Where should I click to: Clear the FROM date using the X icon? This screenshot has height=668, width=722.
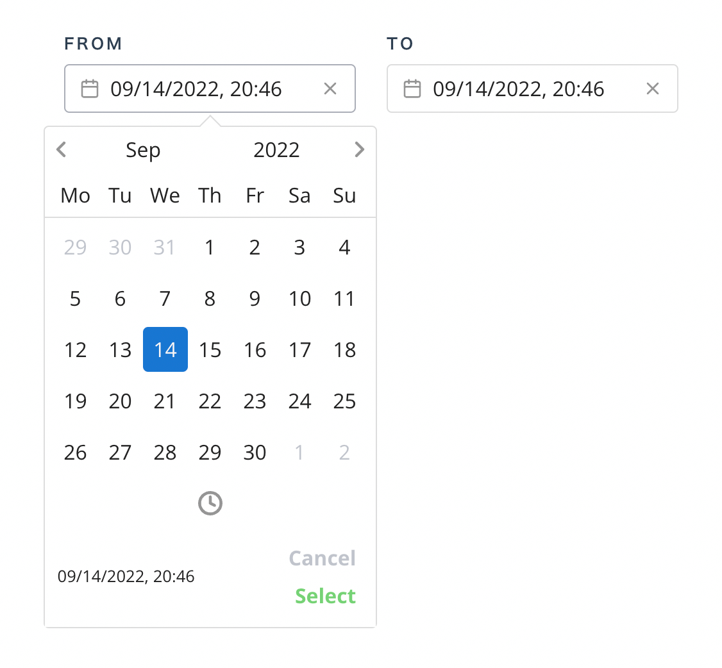[330, 88]
